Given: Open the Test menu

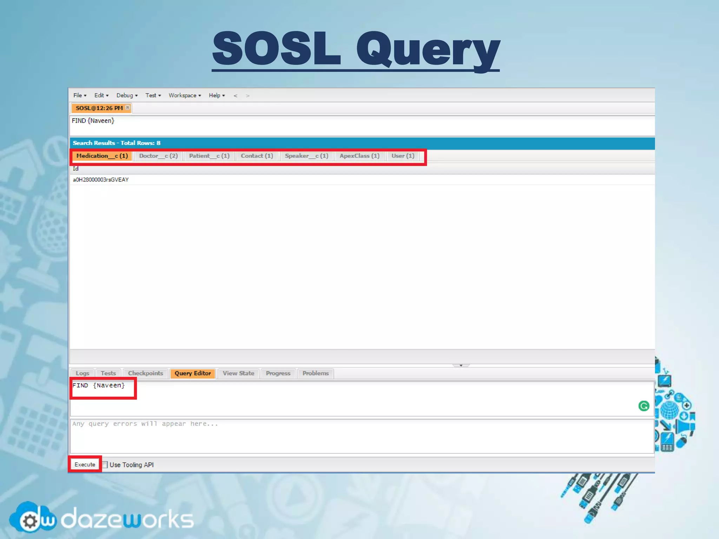Looking at the screenshot, I should pos(153,95).
